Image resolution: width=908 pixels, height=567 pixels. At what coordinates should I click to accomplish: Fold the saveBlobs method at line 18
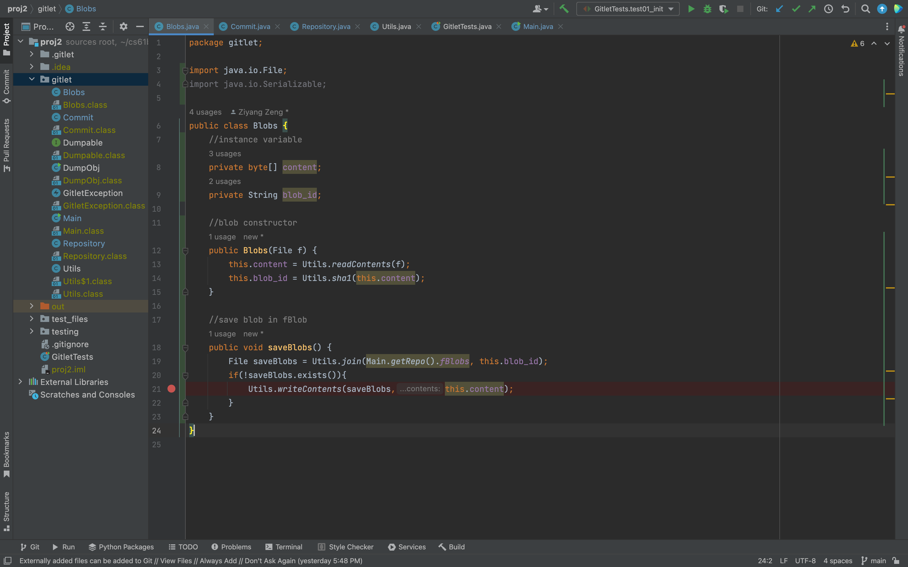185,348
